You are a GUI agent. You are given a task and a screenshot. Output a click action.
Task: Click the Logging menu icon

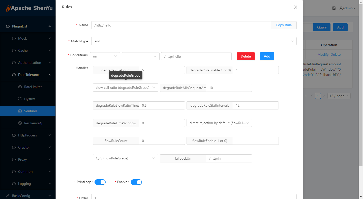pyautogui.click(x=14, y=184)
